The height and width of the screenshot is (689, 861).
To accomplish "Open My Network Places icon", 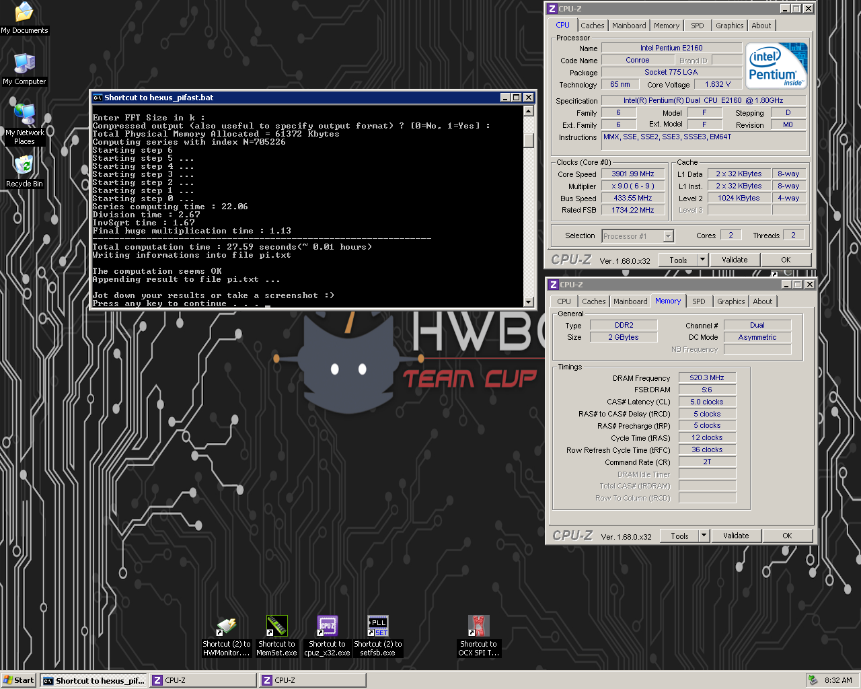I will (x=24, y=124).
